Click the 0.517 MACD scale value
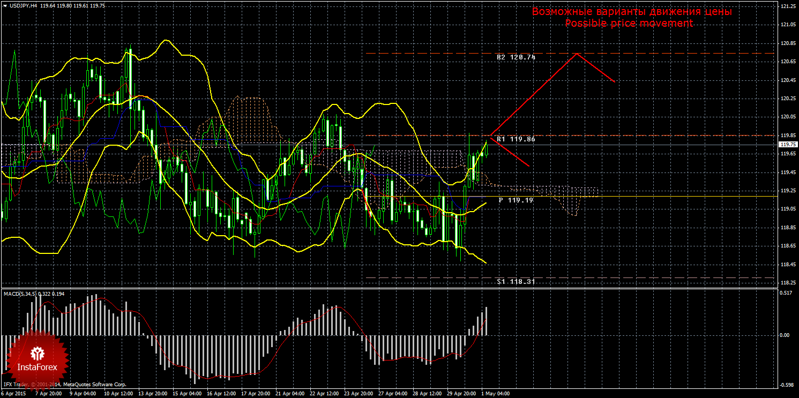This screenshot has width=799, height=398. pyautogui.click(x=786, y=293)
